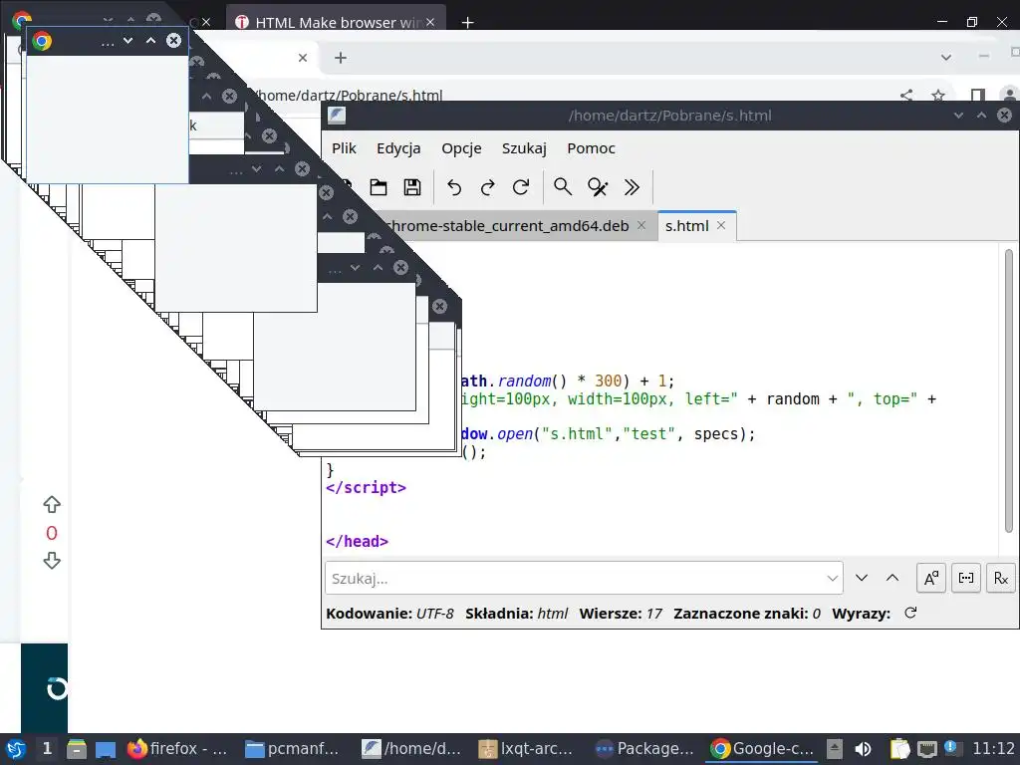Toggle whole word search option
1020x765 pixels.
[966, 578]
